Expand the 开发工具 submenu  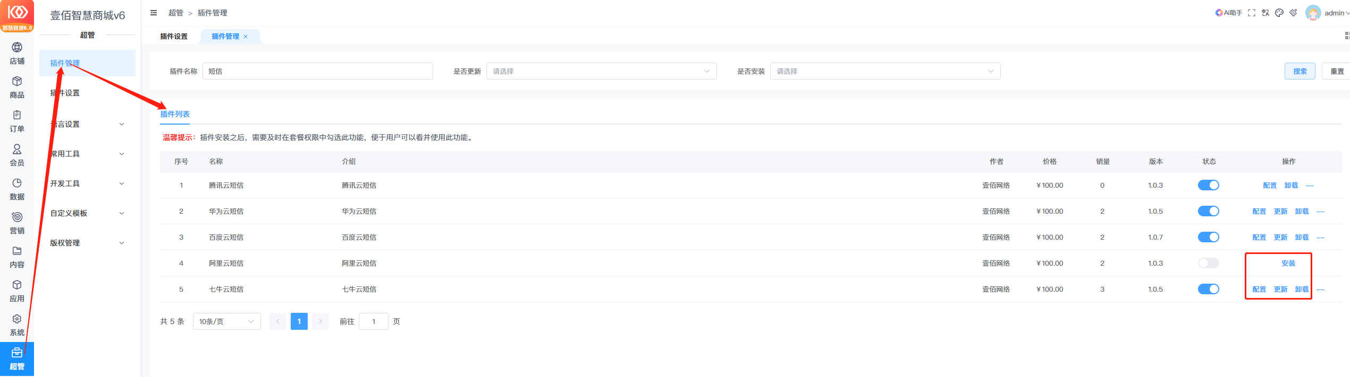[x=87, y=183]
